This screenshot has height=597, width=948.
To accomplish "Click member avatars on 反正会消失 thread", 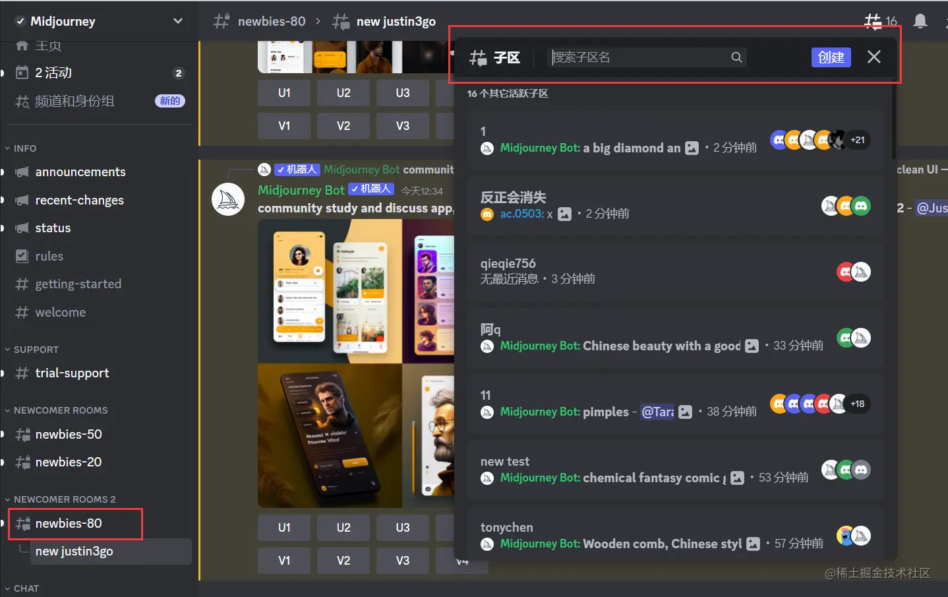I will [846, 206].
